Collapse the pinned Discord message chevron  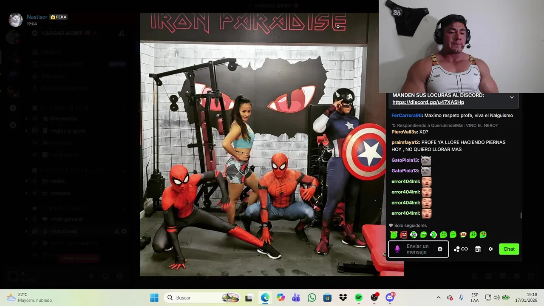click(x=512, y=97)
